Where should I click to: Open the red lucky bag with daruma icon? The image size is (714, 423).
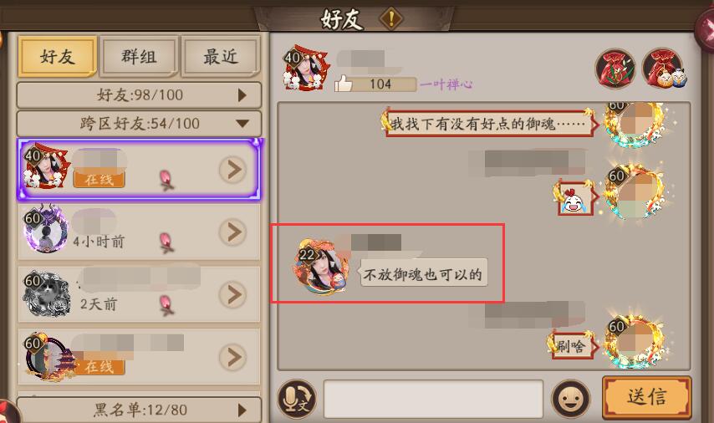[x=663, y=69]
